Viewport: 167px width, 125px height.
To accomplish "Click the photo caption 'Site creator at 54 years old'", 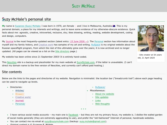I will pyautogui.click(x=150, y=56).
